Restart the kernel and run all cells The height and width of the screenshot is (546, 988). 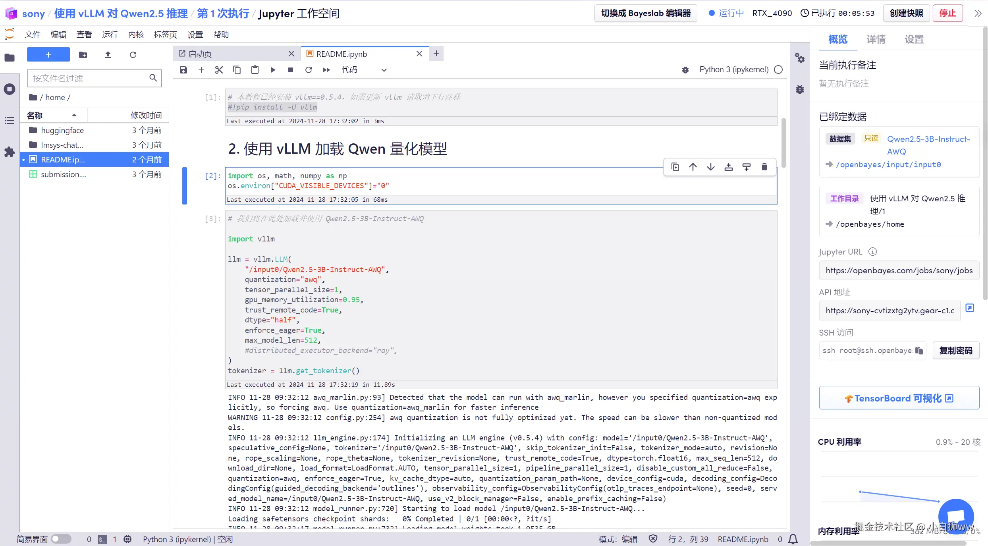click(x=326, y=70)
